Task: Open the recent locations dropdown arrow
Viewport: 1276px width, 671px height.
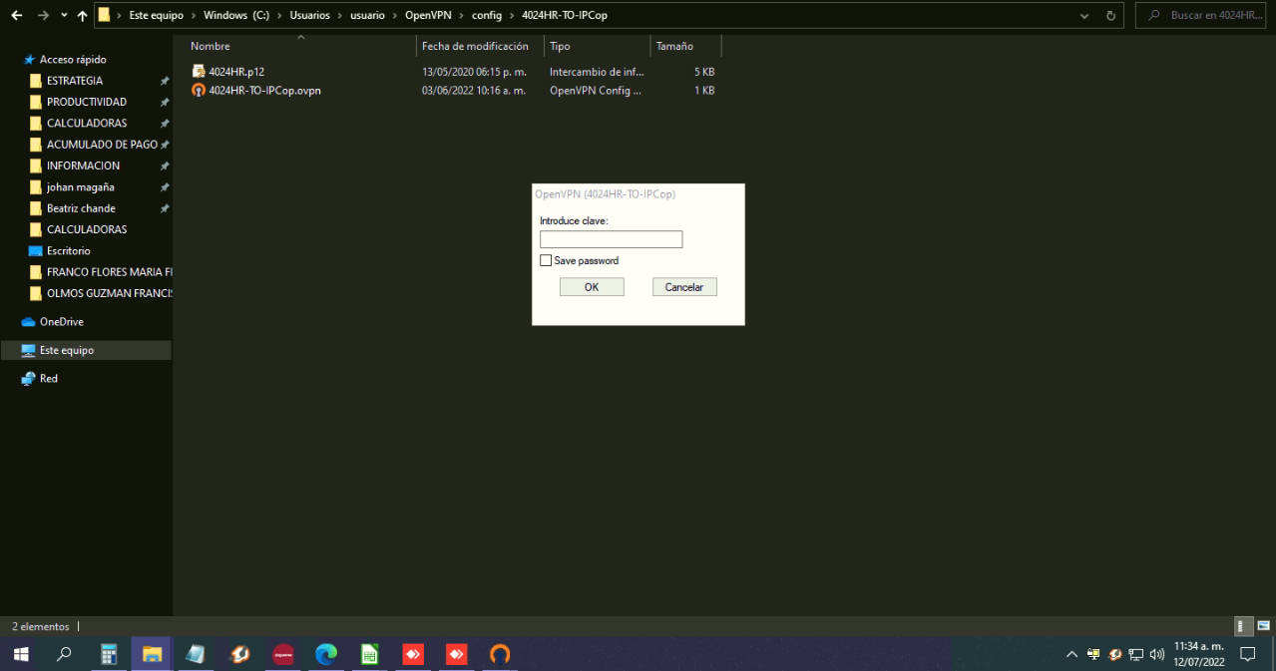Action: pyautogui.click(x=64, y=16)
